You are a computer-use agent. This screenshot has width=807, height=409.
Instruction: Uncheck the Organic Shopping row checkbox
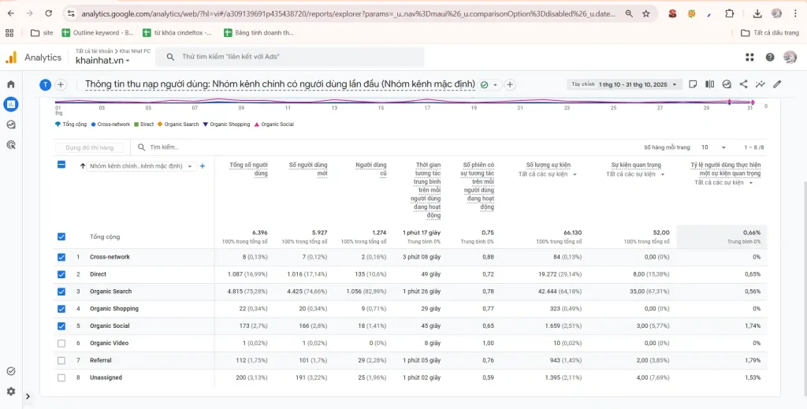[x=61, y=309]
